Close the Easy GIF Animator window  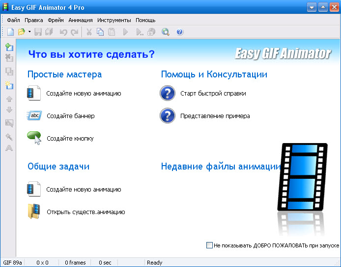[334, 7]
